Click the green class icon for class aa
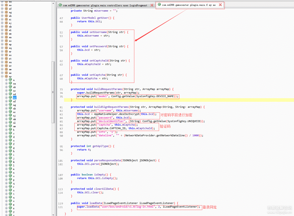The width and height of the screenshot is (294, 216). pyautogui.click(x=11, y=83)
